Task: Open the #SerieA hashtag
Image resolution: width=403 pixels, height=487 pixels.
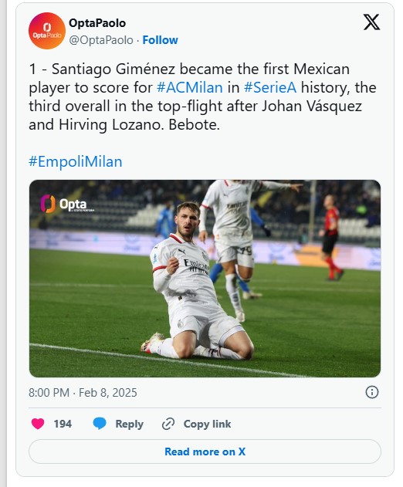Action: [270, 87]
